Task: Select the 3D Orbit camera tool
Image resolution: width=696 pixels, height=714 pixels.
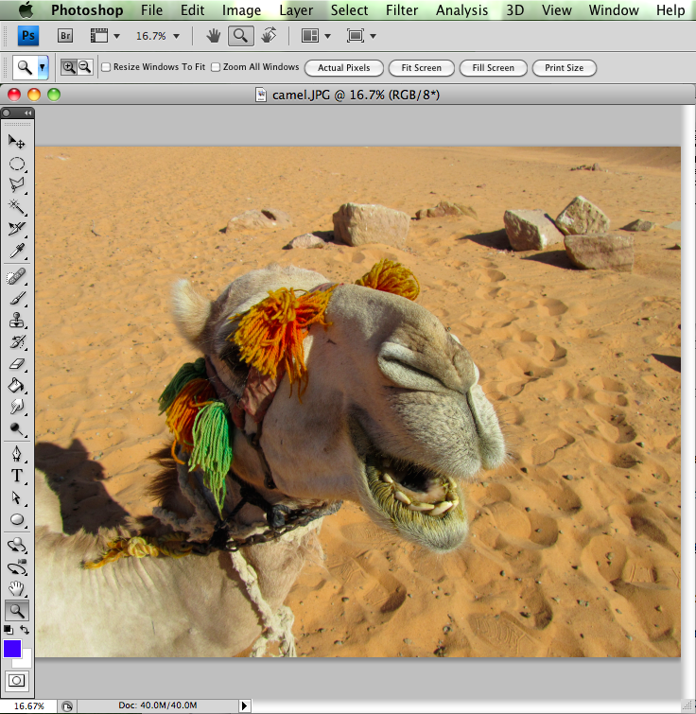Action: click(x=17, y=567)
